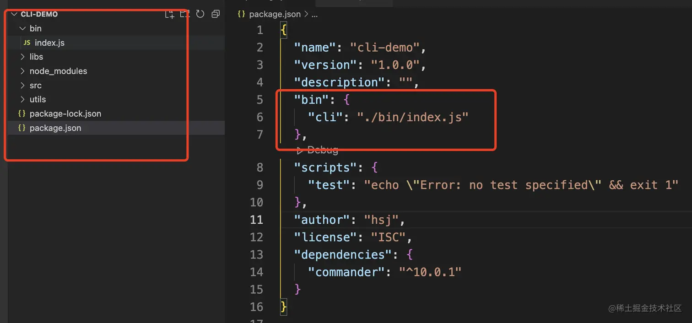Click the "bin" key on line 5
692x323 pixels.
click(x=312, y=100)
